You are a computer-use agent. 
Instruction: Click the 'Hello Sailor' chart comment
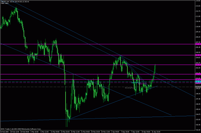click(x=5, y=3)
